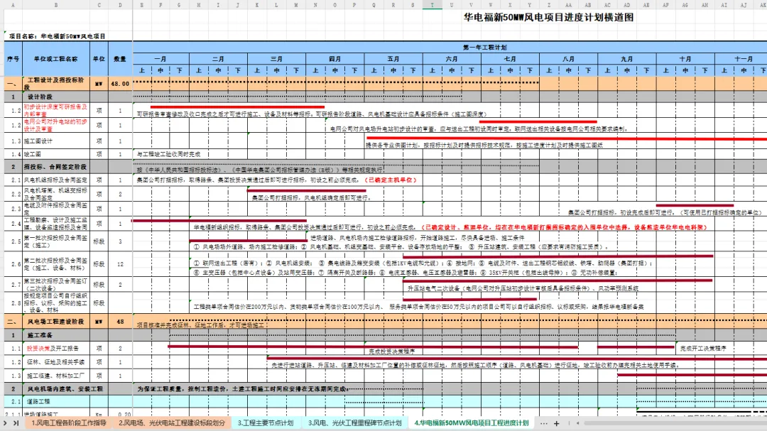The height and width of the screenshot is (431, 767).
Task: Show more sheets via the ellipsis button
Action: (544, 423)
